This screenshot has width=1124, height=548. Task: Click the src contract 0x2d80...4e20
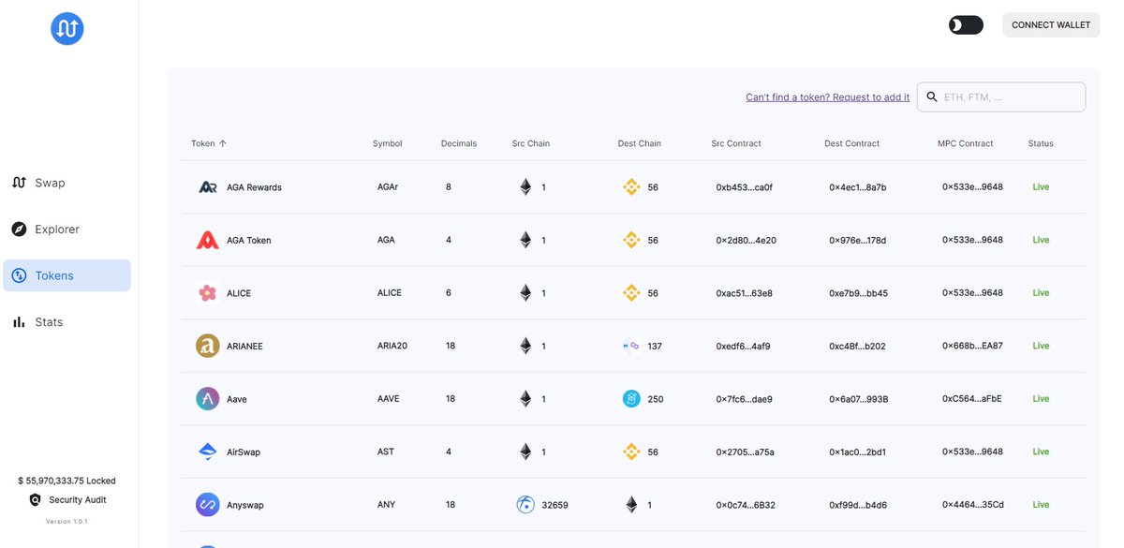point(746,240)
